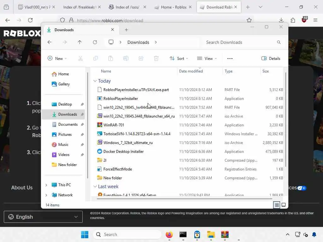This screenshot has width=323, height=242.
Task: Click the uBlock Origin shield icon
Action: coord(304,20)
